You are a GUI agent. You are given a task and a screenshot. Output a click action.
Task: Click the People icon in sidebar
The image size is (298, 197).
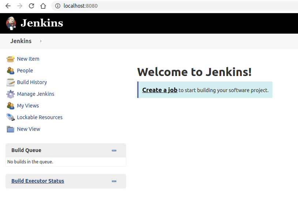point(11,71)
